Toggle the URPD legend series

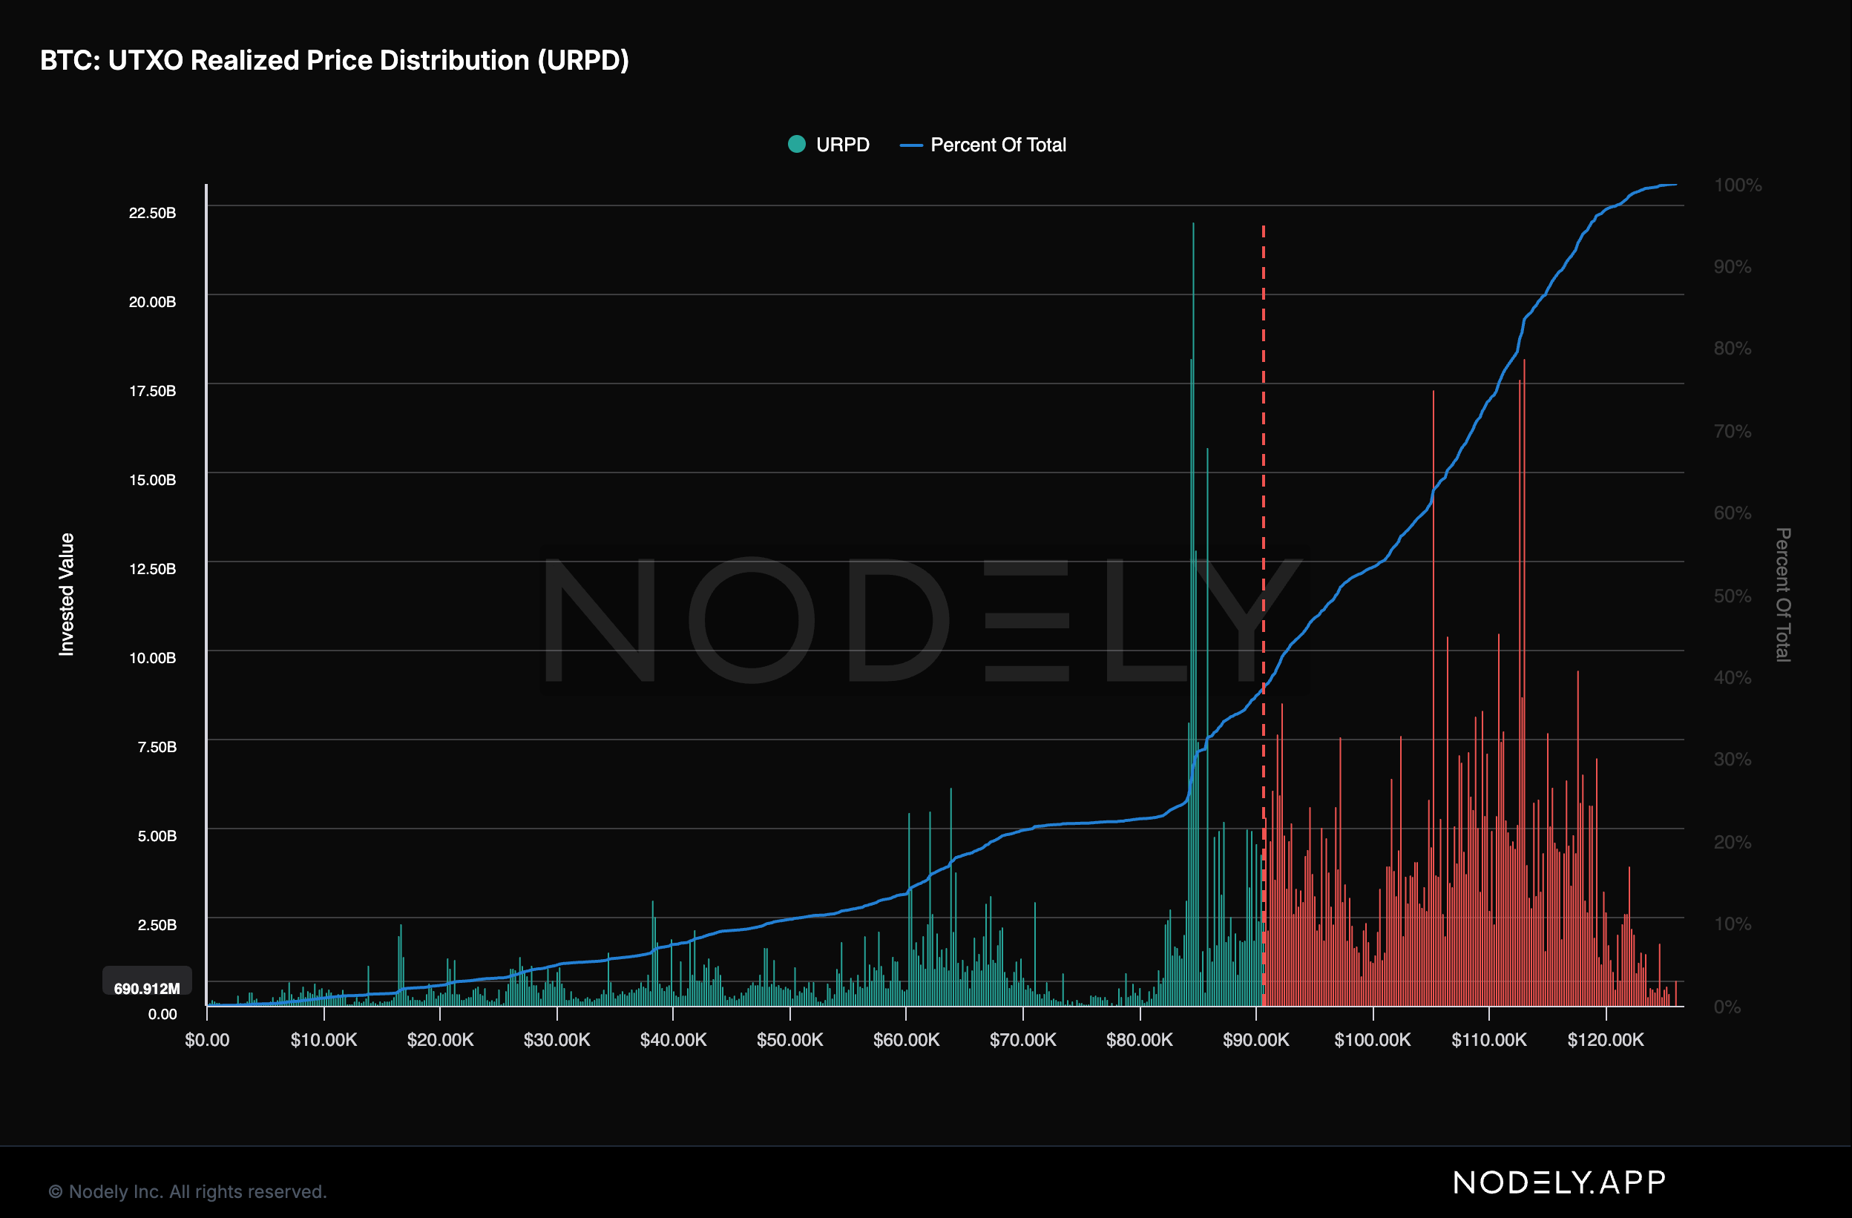(x=842, y=145)
